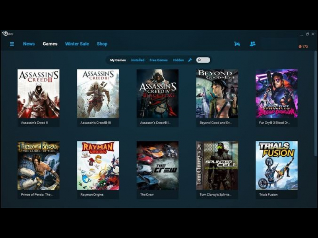318x238 pixels.
Task: Show only Installed games
Action: pyautogui.click(x=138, y=60)
